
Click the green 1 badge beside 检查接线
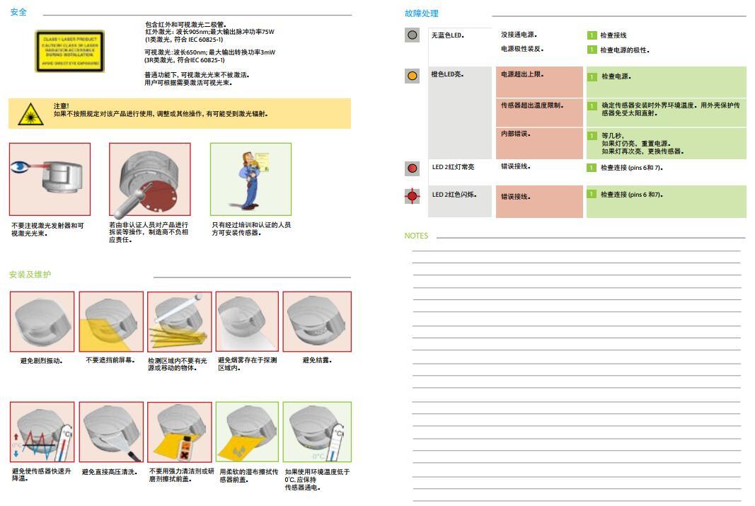point(592,35)
